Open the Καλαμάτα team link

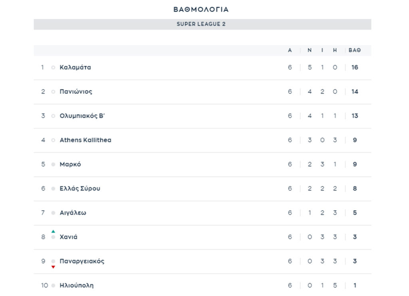click(x=75, y=68)
